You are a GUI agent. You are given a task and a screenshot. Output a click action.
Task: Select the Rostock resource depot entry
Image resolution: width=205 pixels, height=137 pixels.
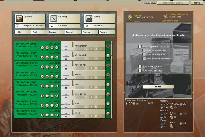click(x=174, y=114)
